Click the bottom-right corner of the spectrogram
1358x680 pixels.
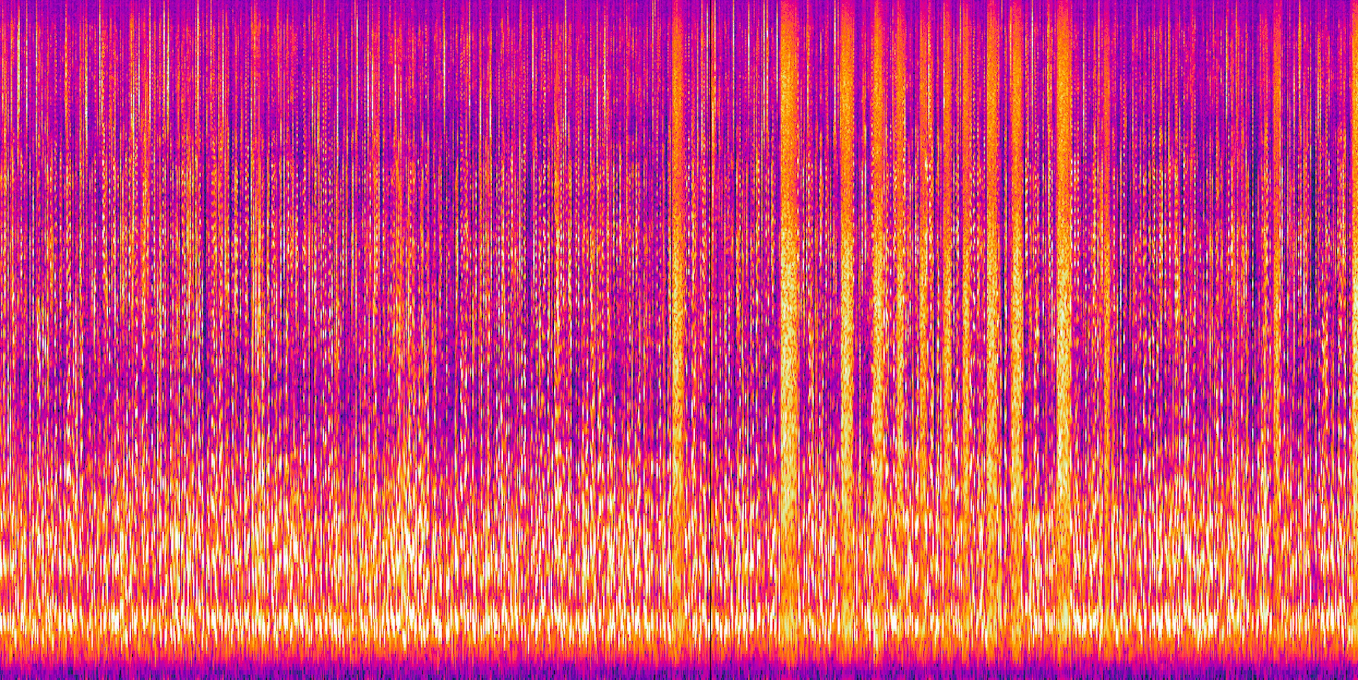pyautogui.click(x=1356, y=678)
